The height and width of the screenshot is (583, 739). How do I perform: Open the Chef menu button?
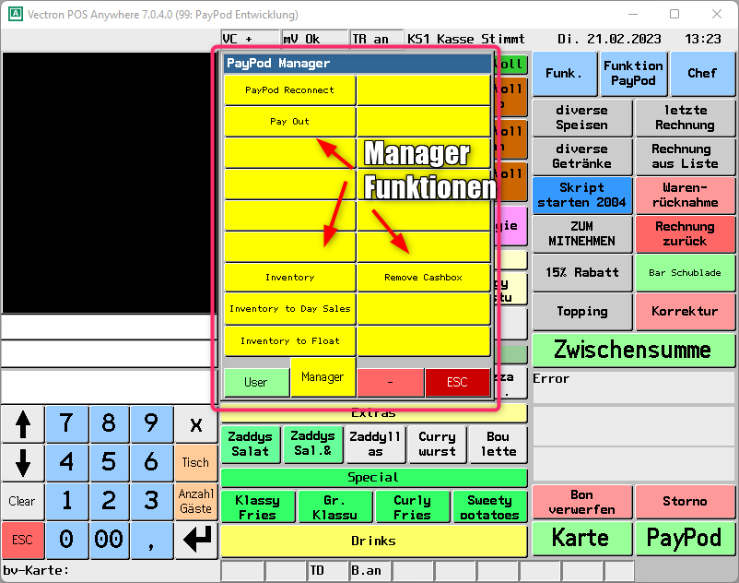click(x=702, y=73)
